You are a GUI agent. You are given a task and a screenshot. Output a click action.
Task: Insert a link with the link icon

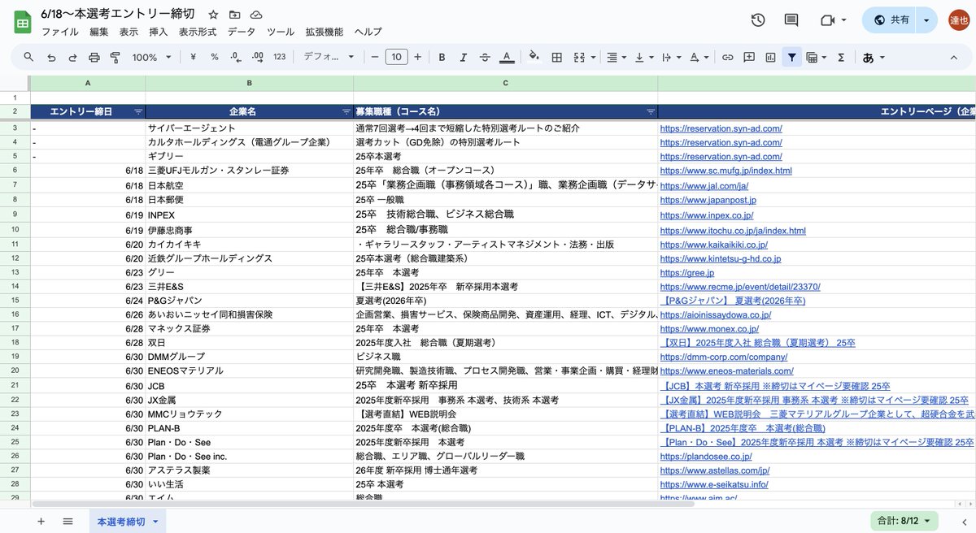pos(728,57)
